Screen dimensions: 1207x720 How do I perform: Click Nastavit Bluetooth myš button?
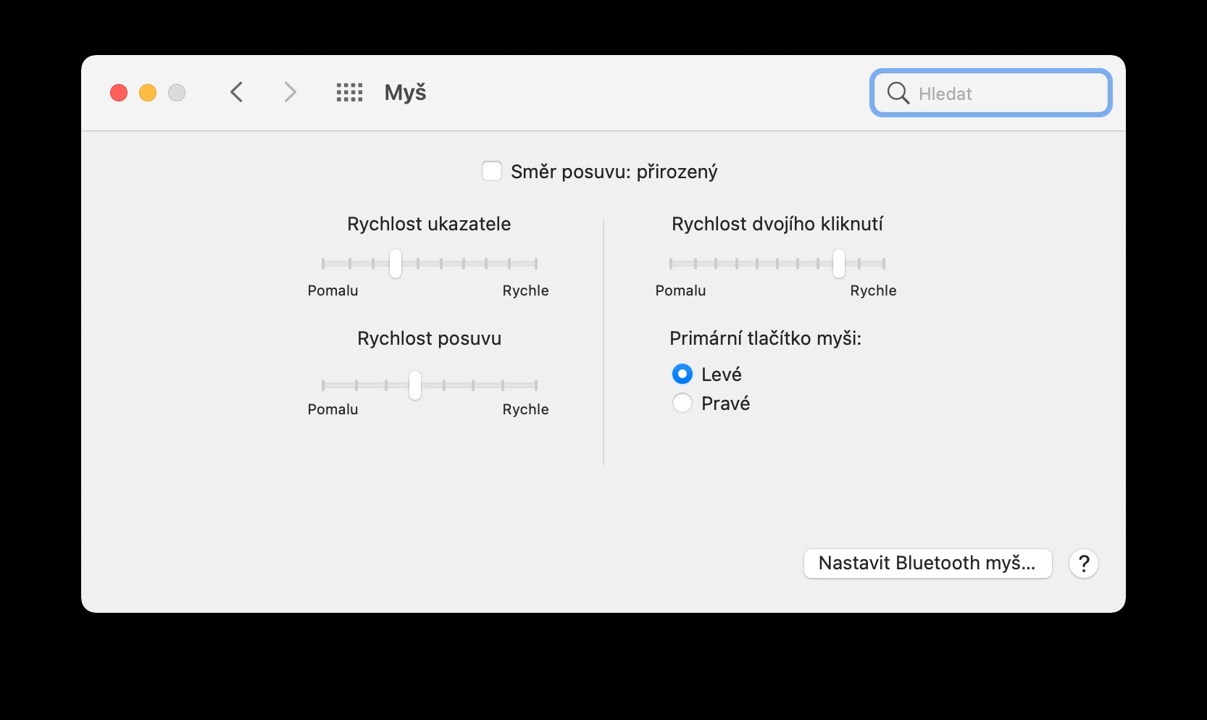click(x=927, y=564)
